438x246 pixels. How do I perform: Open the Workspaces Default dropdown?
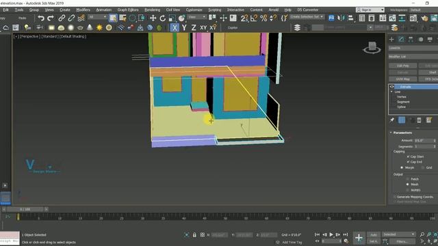(x=424, y=10)
